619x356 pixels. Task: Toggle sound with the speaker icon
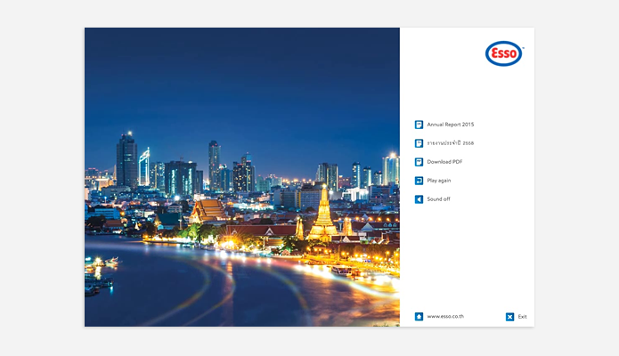coord(419,199)
